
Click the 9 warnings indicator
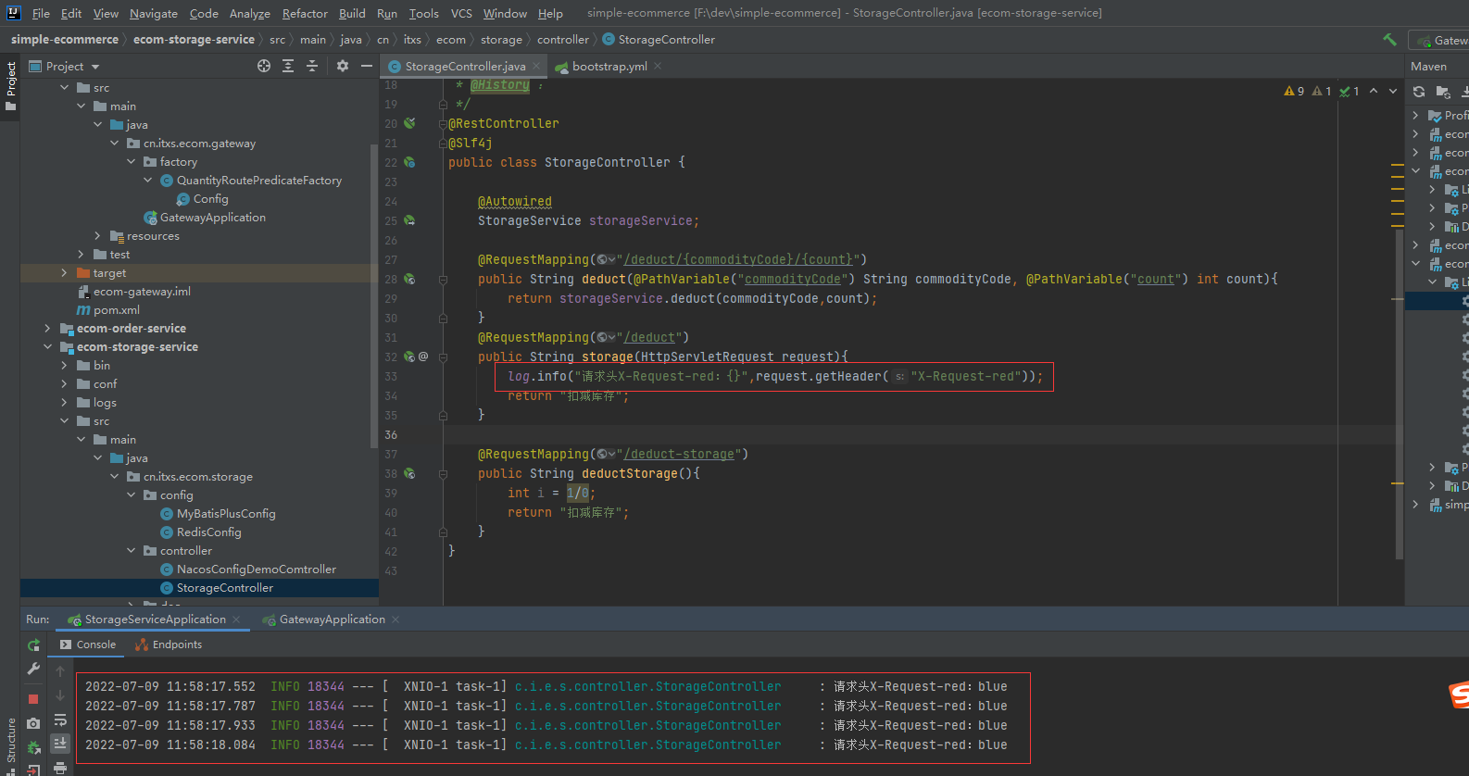click(1294, 91)
